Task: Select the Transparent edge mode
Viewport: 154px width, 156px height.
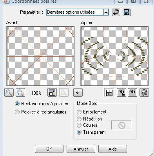Action: pyautogui.click(x=91, y=132)
